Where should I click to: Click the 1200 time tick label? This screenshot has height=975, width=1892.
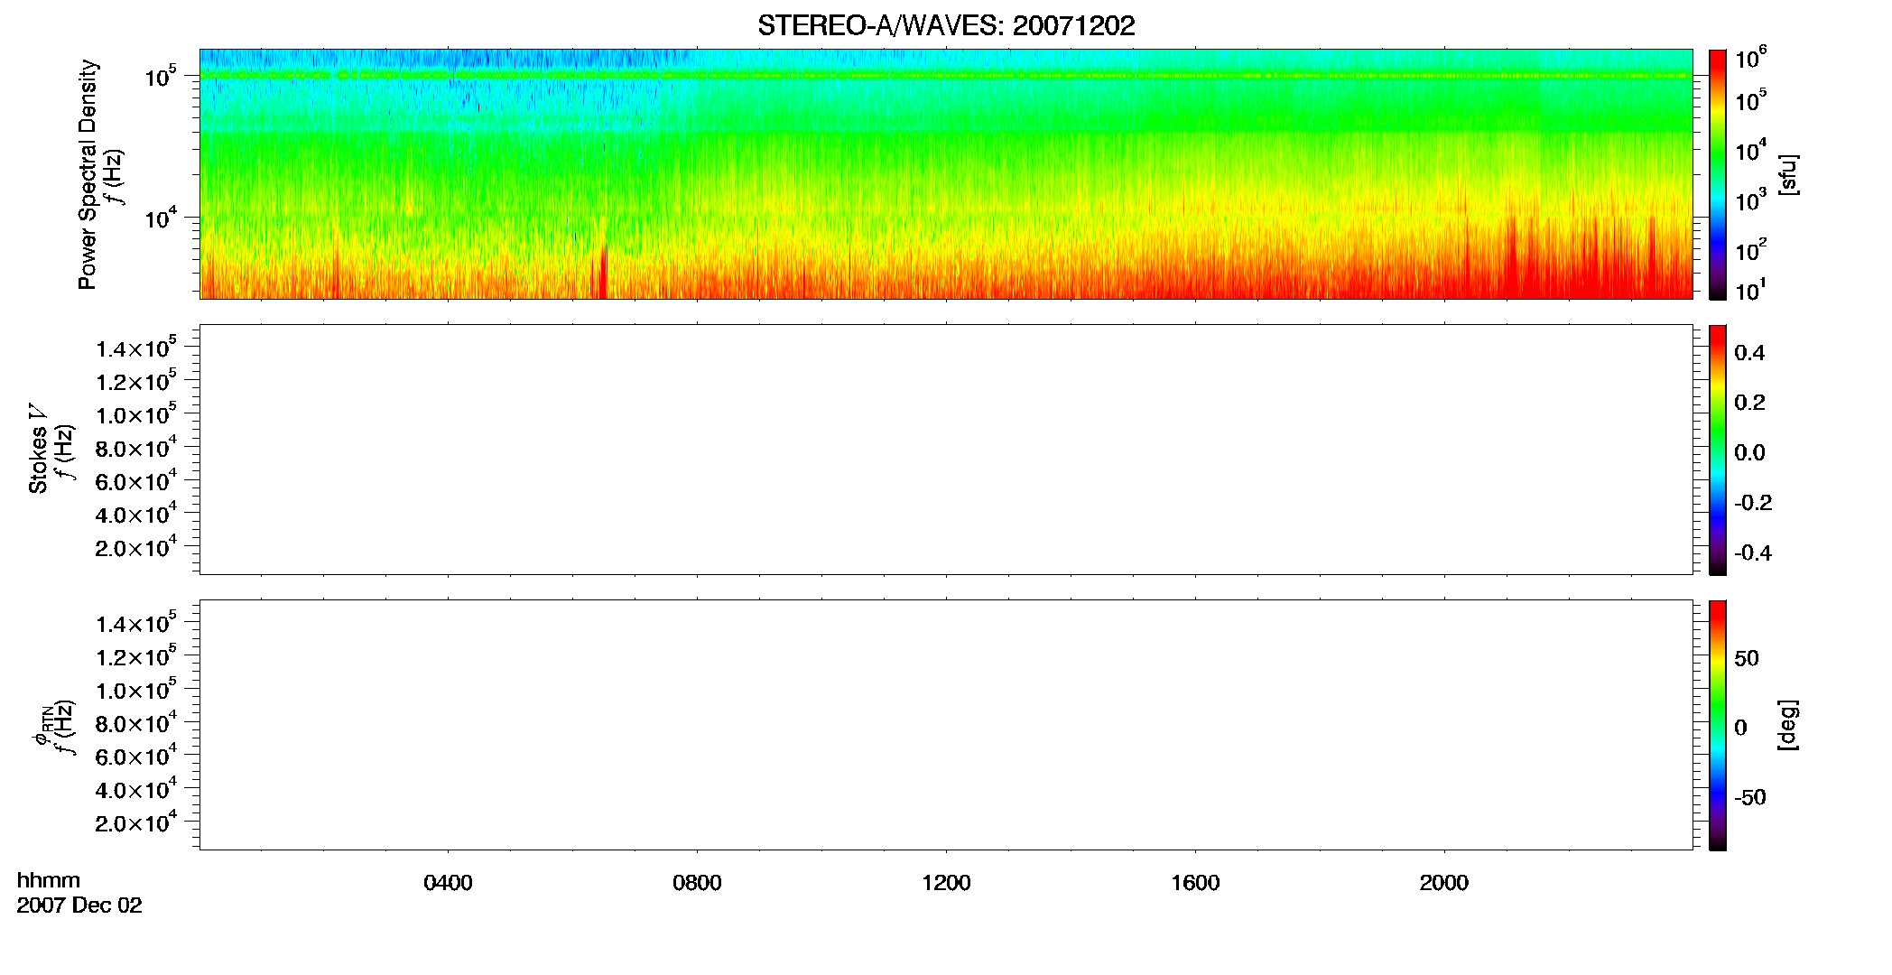[946, 883]
